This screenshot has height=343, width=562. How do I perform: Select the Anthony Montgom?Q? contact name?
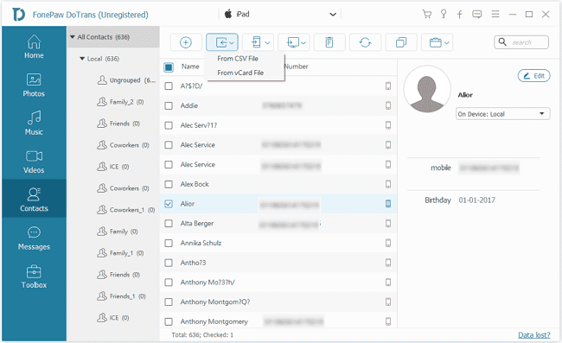[215, 302]
